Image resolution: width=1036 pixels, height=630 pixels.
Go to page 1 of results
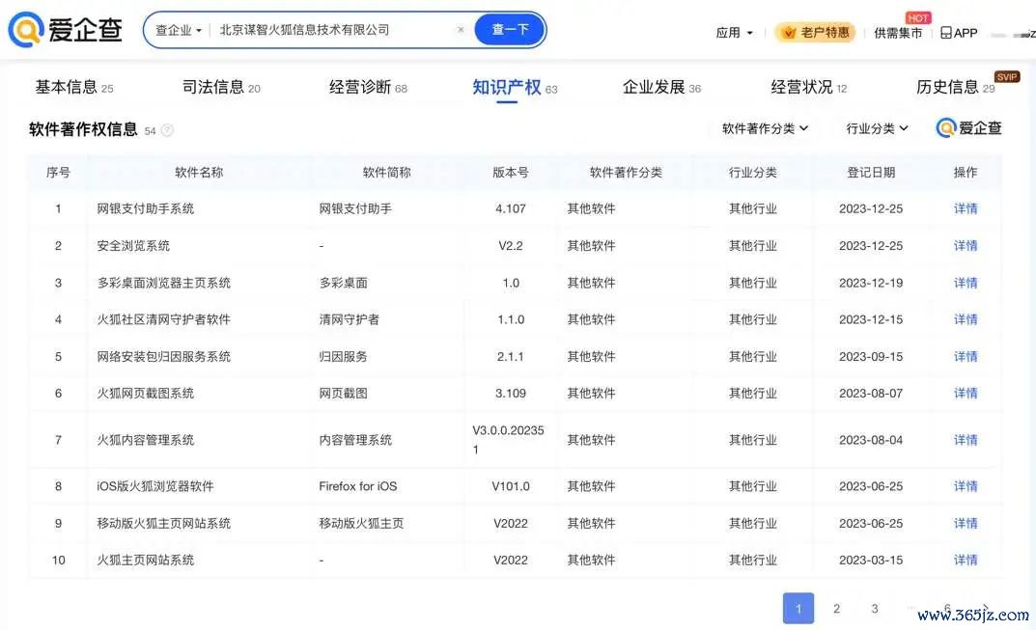798,608
